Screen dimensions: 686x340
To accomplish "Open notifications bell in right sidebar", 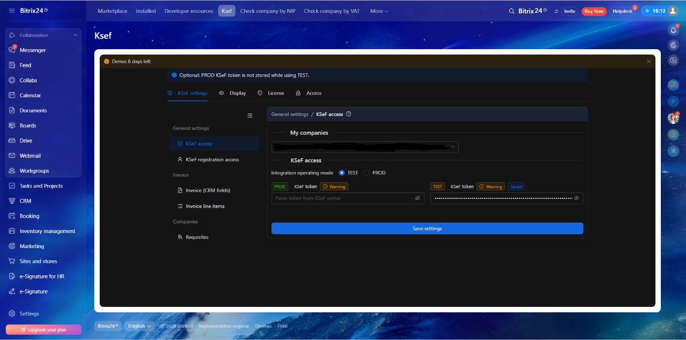I will 673,30.
